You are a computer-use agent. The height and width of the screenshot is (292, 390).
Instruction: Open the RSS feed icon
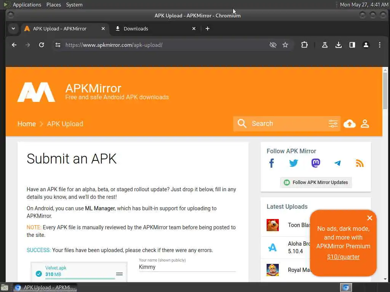coord(360,163)
